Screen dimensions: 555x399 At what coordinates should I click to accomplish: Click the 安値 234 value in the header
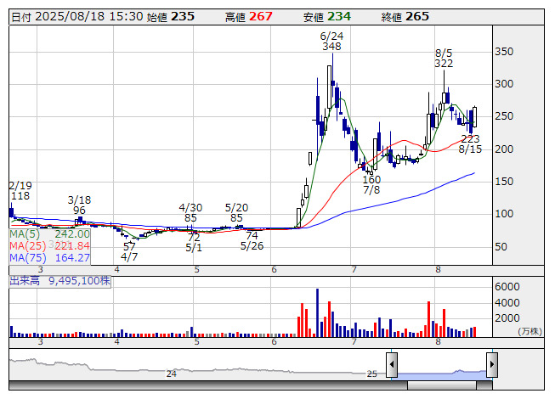338,16
